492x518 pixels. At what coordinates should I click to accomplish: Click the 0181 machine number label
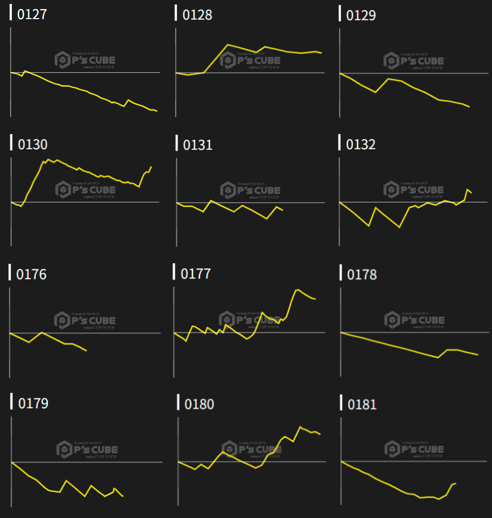coord(362,404)
